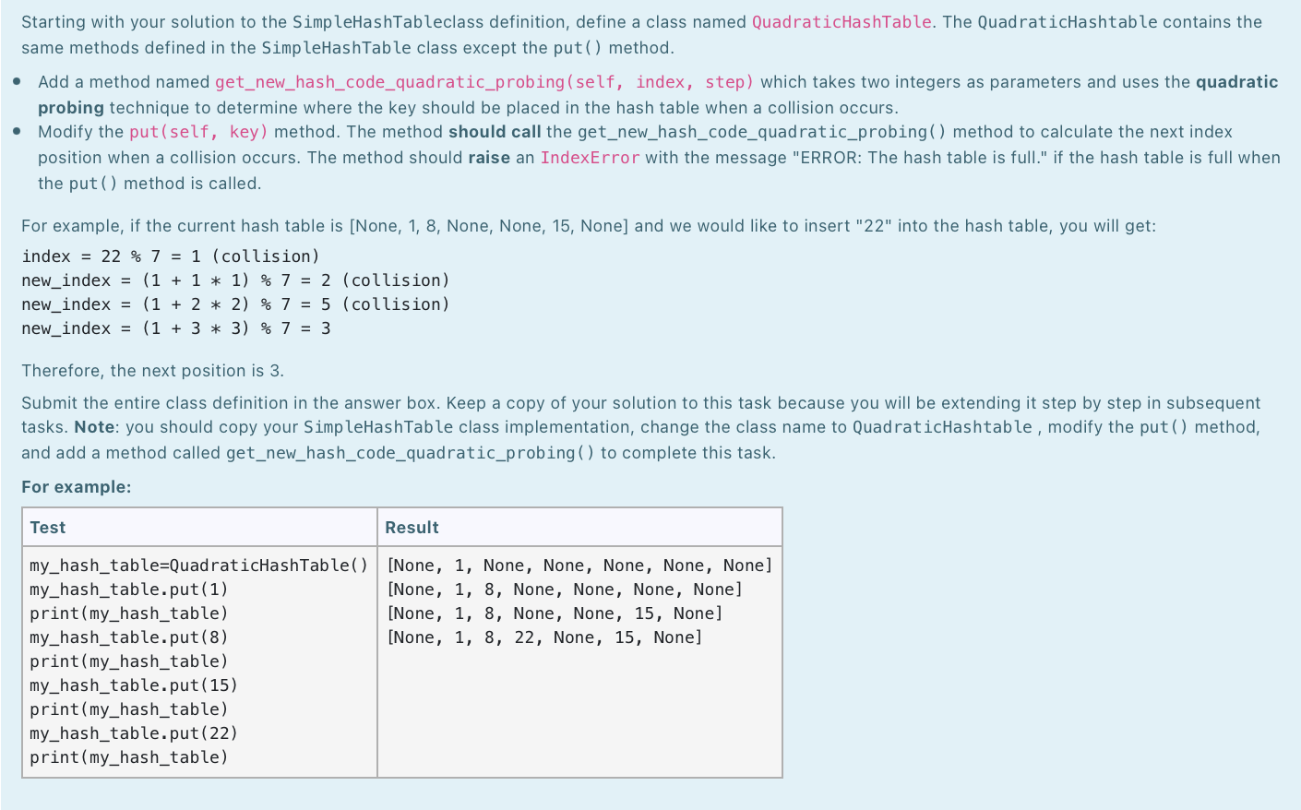The image size is (1301, 810).
Task: Click the first bullet point marker
Action: click(x=19, y=81)
